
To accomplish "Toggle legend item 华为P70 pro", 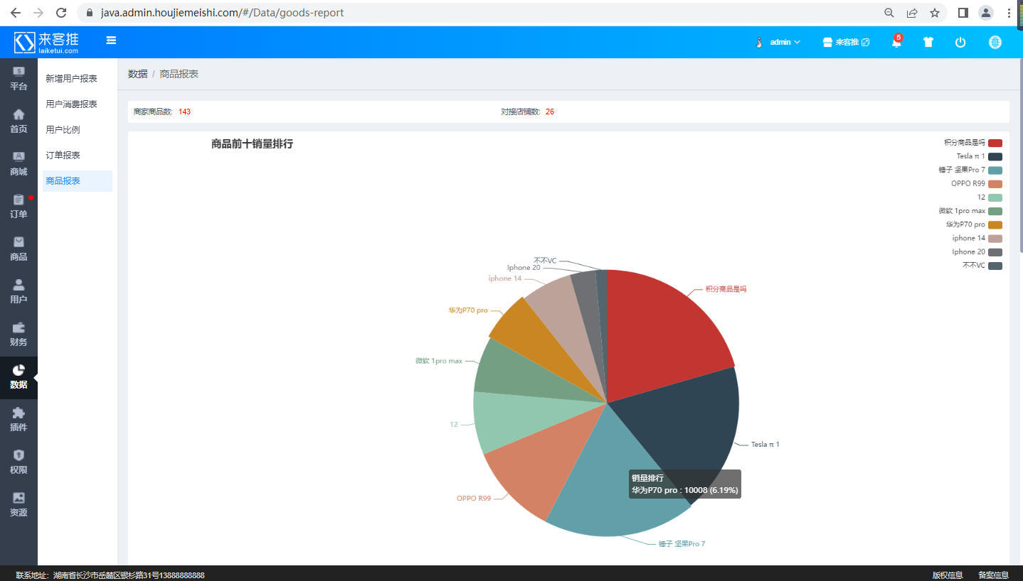I will [x=973, y=224].
